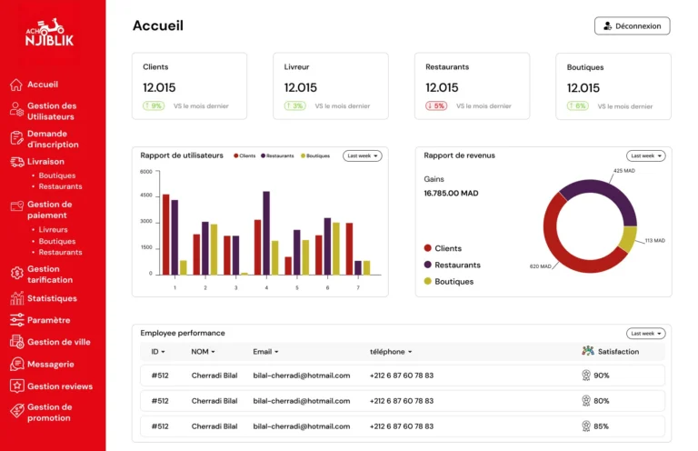Click the user-gear icon for Gestion des Utilisateurs
698x451 pixels.
16,109
